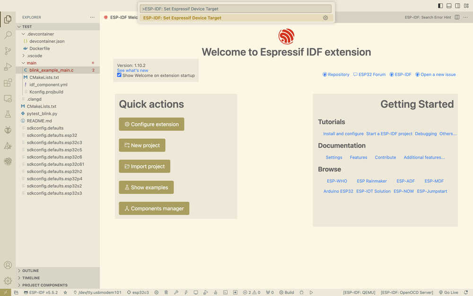The image size is (473, 296).
Task: Open the Testing flask view
Action: click(8, 114)
